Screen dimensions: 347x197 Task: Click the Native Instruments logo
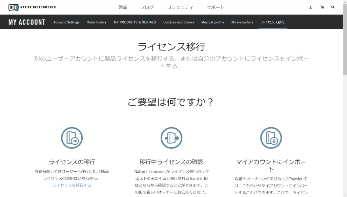click(32, 7)
